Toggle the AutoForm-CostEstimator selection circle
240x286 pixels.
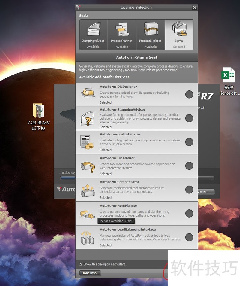[189, 142]
